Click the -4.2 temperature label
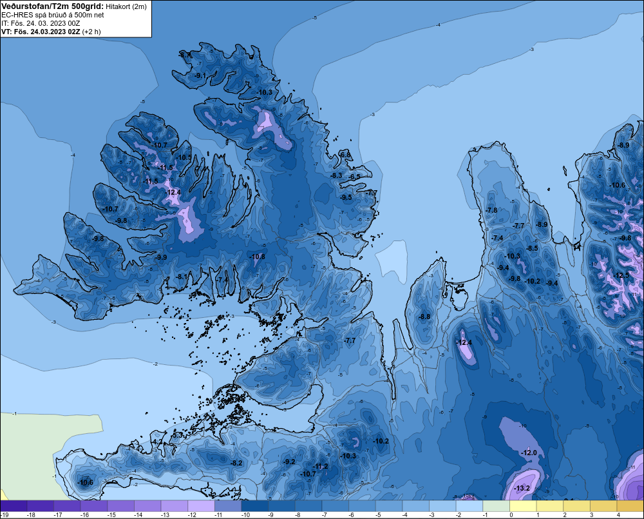 [157, 442]
